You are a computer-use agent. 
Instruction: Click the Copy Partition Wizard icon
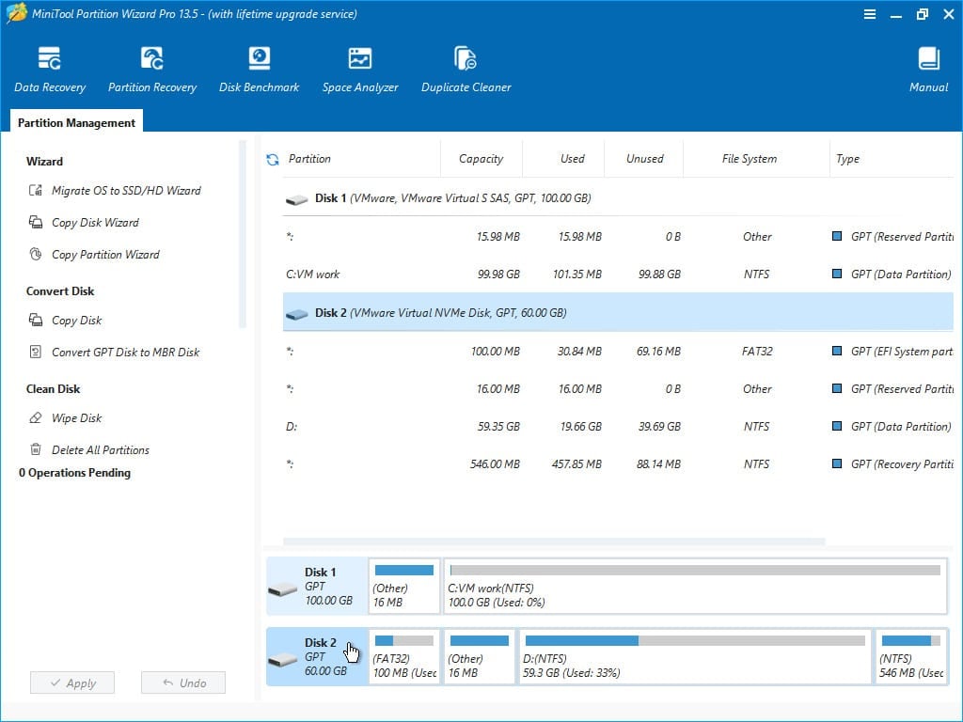[36, 254]
